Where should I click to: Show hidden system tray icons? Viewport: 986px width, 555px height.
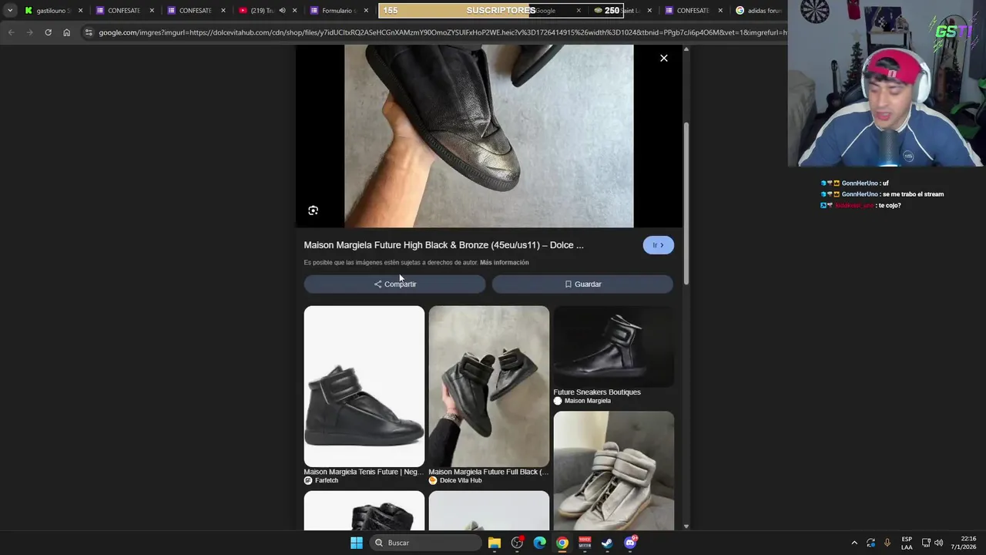click(854, 543)
